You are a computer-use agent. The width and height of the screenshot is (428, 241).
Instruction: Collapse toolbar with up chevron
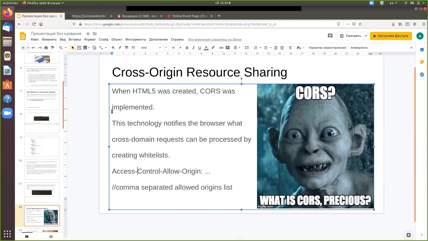click(x=411, y=48)
